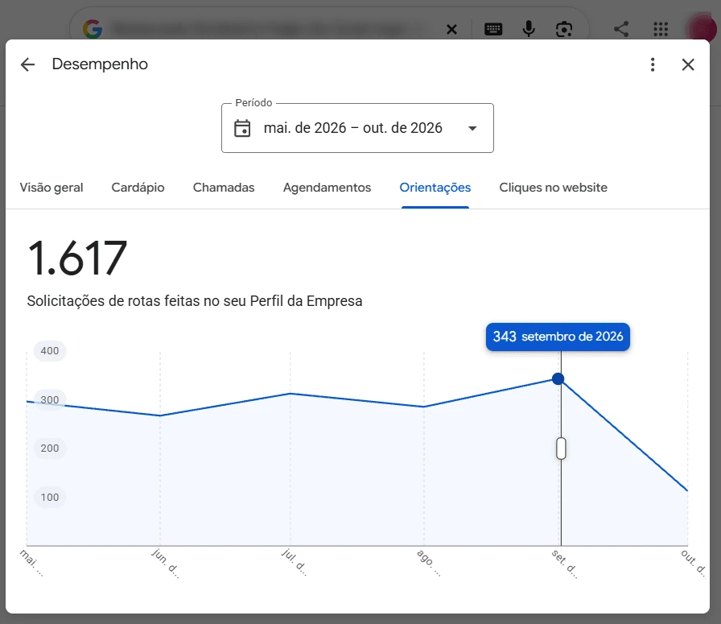The image size is (721, 624).
Task: Click the mai. x-axis label
Action: pos(31,563)
